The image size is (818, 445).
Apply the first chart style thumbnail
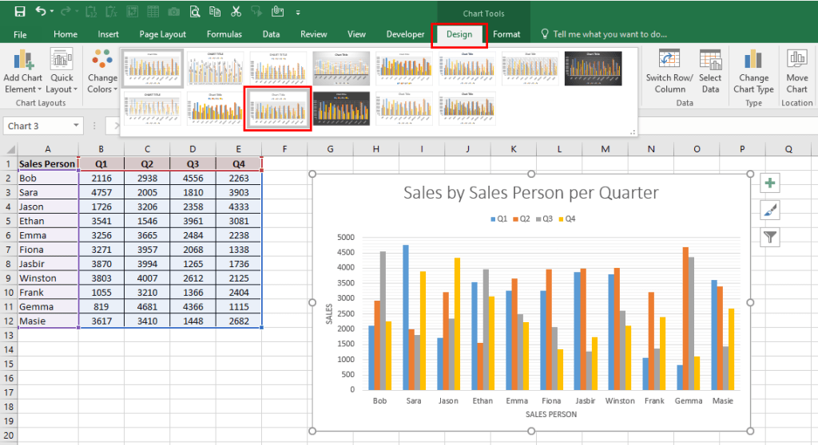click(x=153, y=69)
